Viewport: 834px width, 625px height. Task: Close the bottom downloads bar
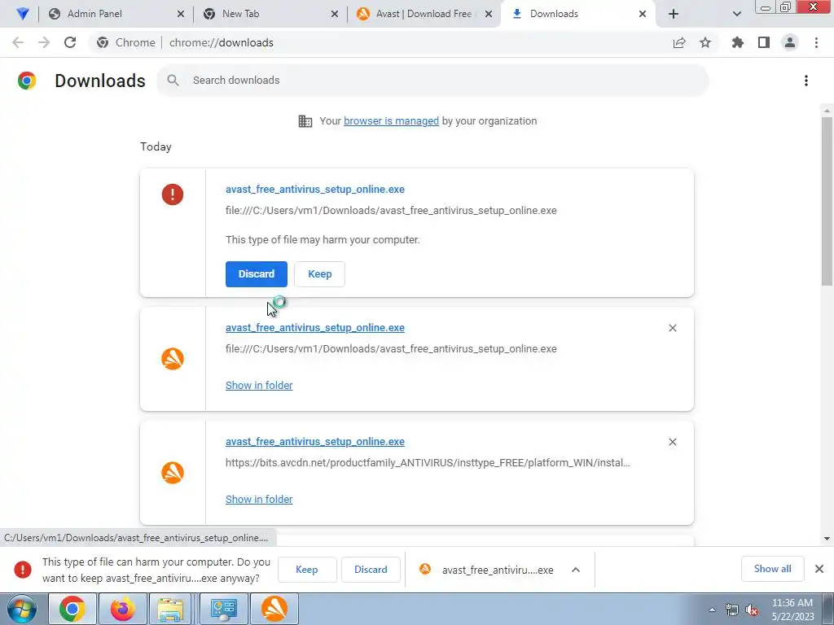[x=819, y=569]
